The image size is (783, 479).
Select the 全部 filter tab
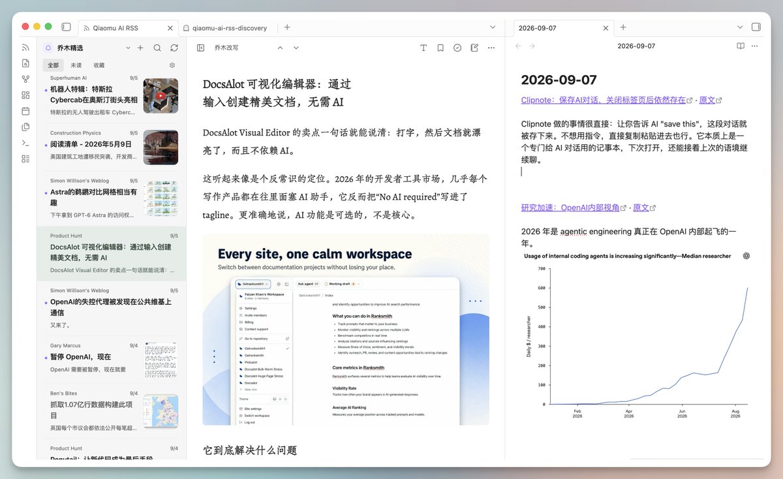point(54,65)
